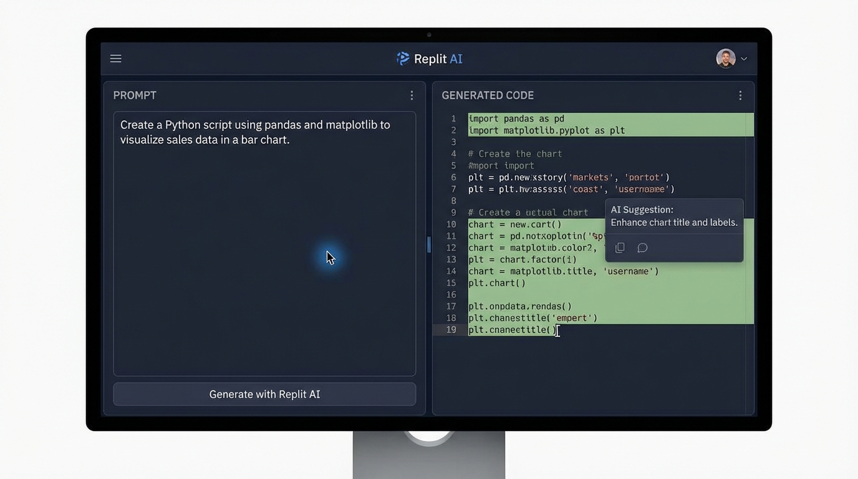Expand the PROMPT panel header
This screenshot has width=858, height=479.
pyautogui.click(x=264, y=95)
